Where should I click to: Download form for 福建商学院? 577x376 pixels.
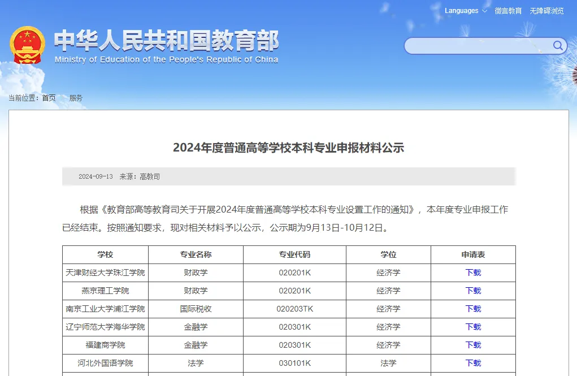point(473,345)
